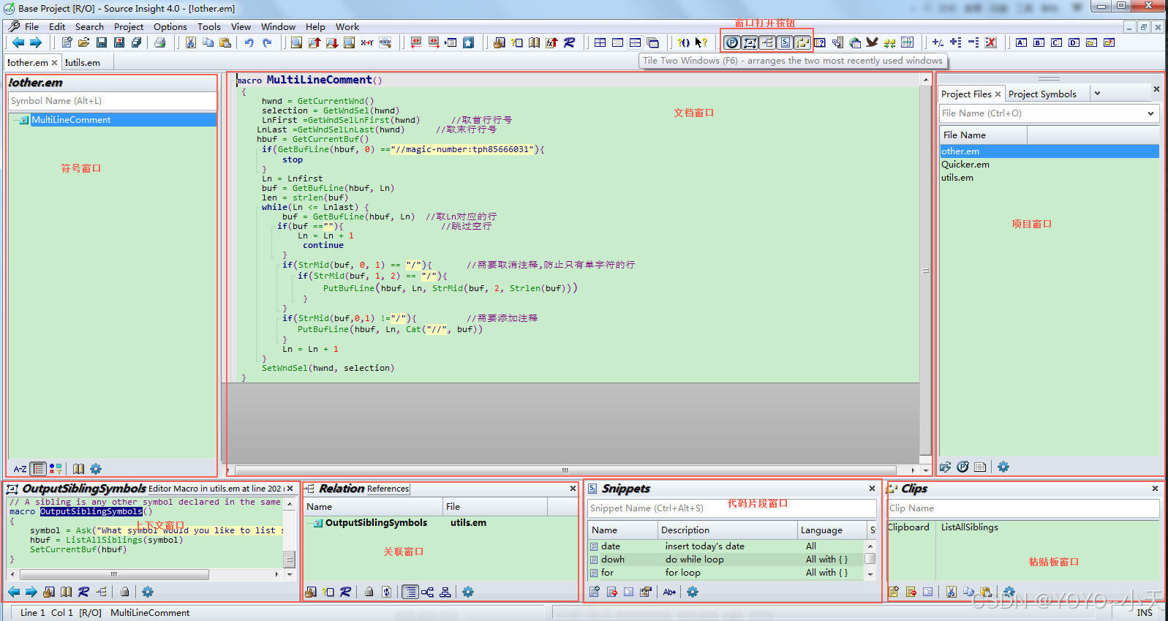This screenshot has height=621, width=1168.
Task: Click the File Name column header
Action: (x=983, y=135)
